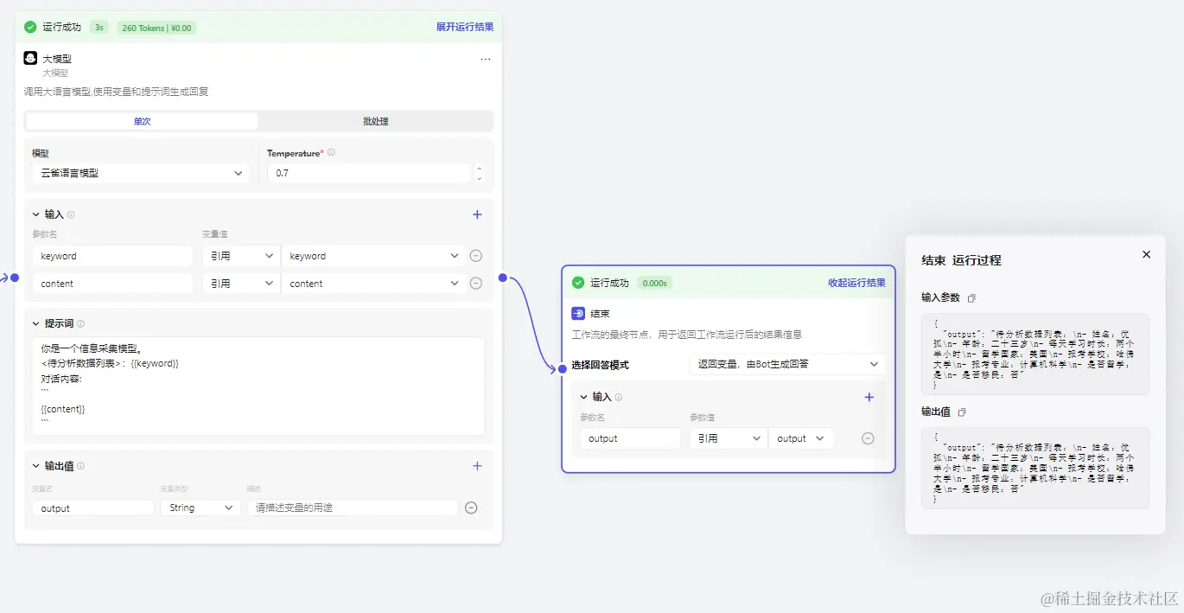Click the 大模型 node right output port
This screenshot has height=613, width=1184.
pos(503,278)
